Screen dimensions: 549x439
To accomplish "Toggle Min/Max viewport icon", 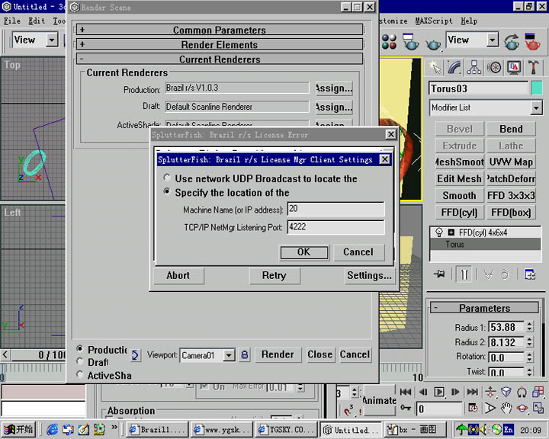I will [x=538, y=408].
